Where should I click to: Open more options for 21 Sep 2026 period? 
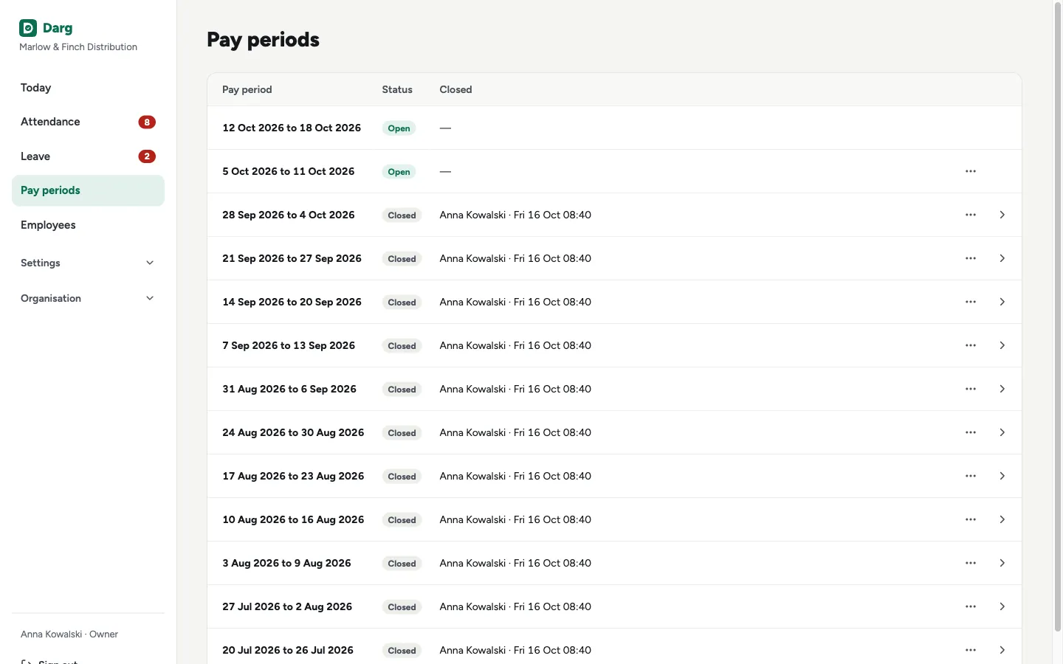pyautogui.click(x=971, y=258)
